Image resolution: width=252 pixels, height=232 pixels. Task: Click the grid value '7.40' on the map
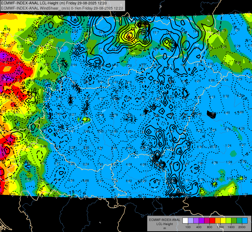pos(100,164)
